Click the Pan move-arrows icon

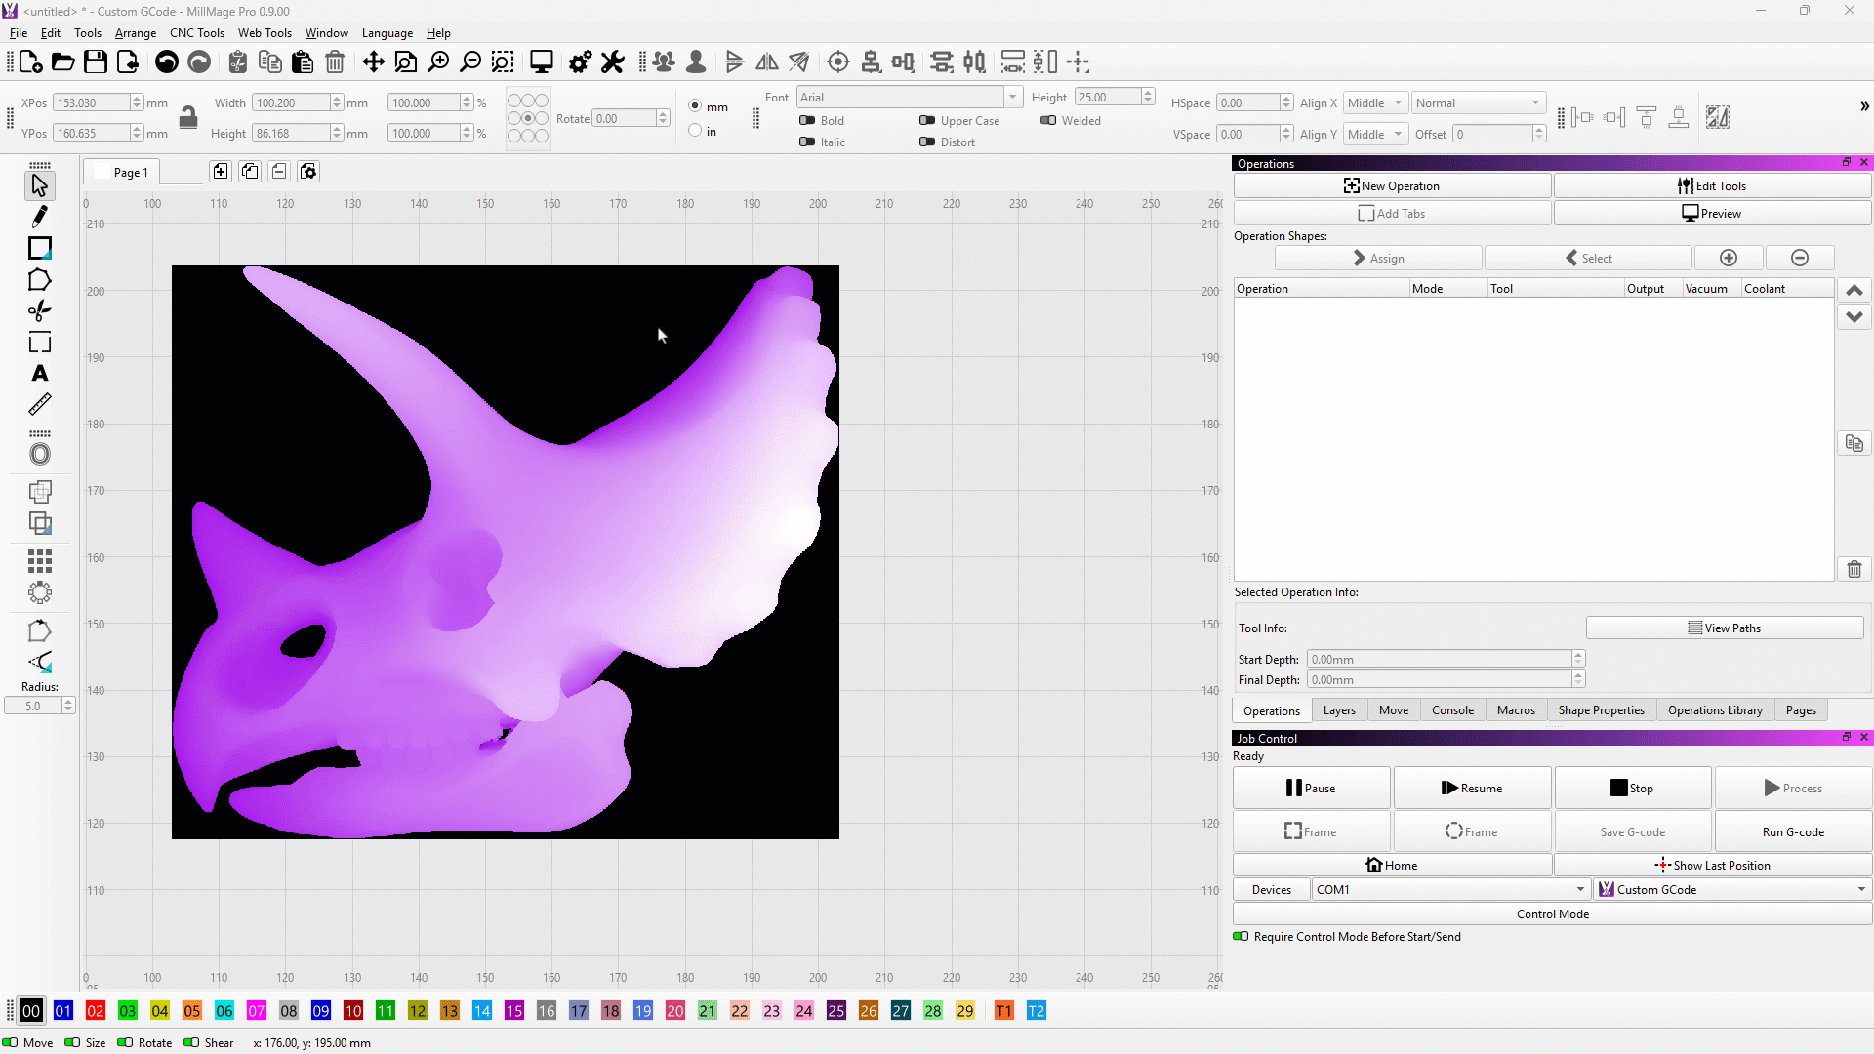(373, 62)
